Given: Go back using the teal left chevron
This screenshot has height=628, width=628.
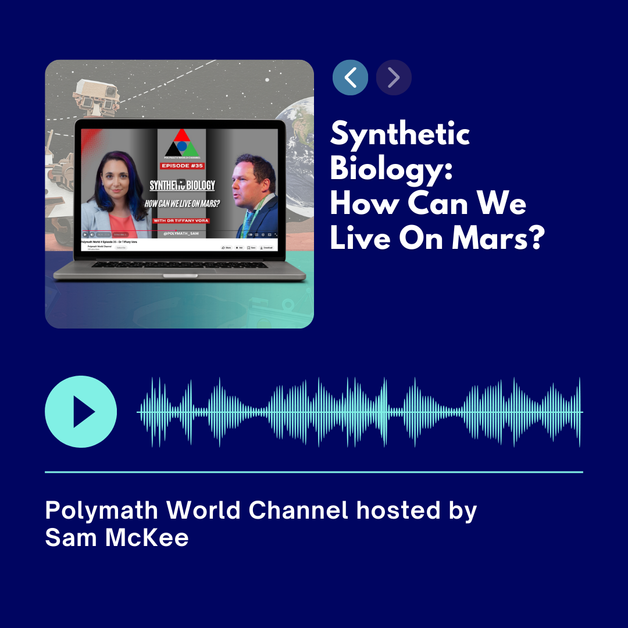Looking at the screenshot, I should pos(350,77).
